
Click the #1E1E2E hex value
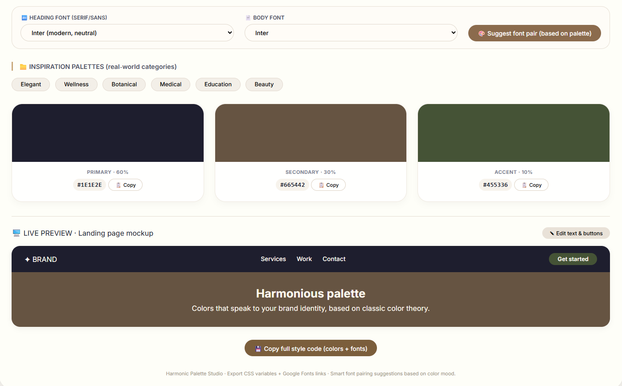tap(90, 185)
